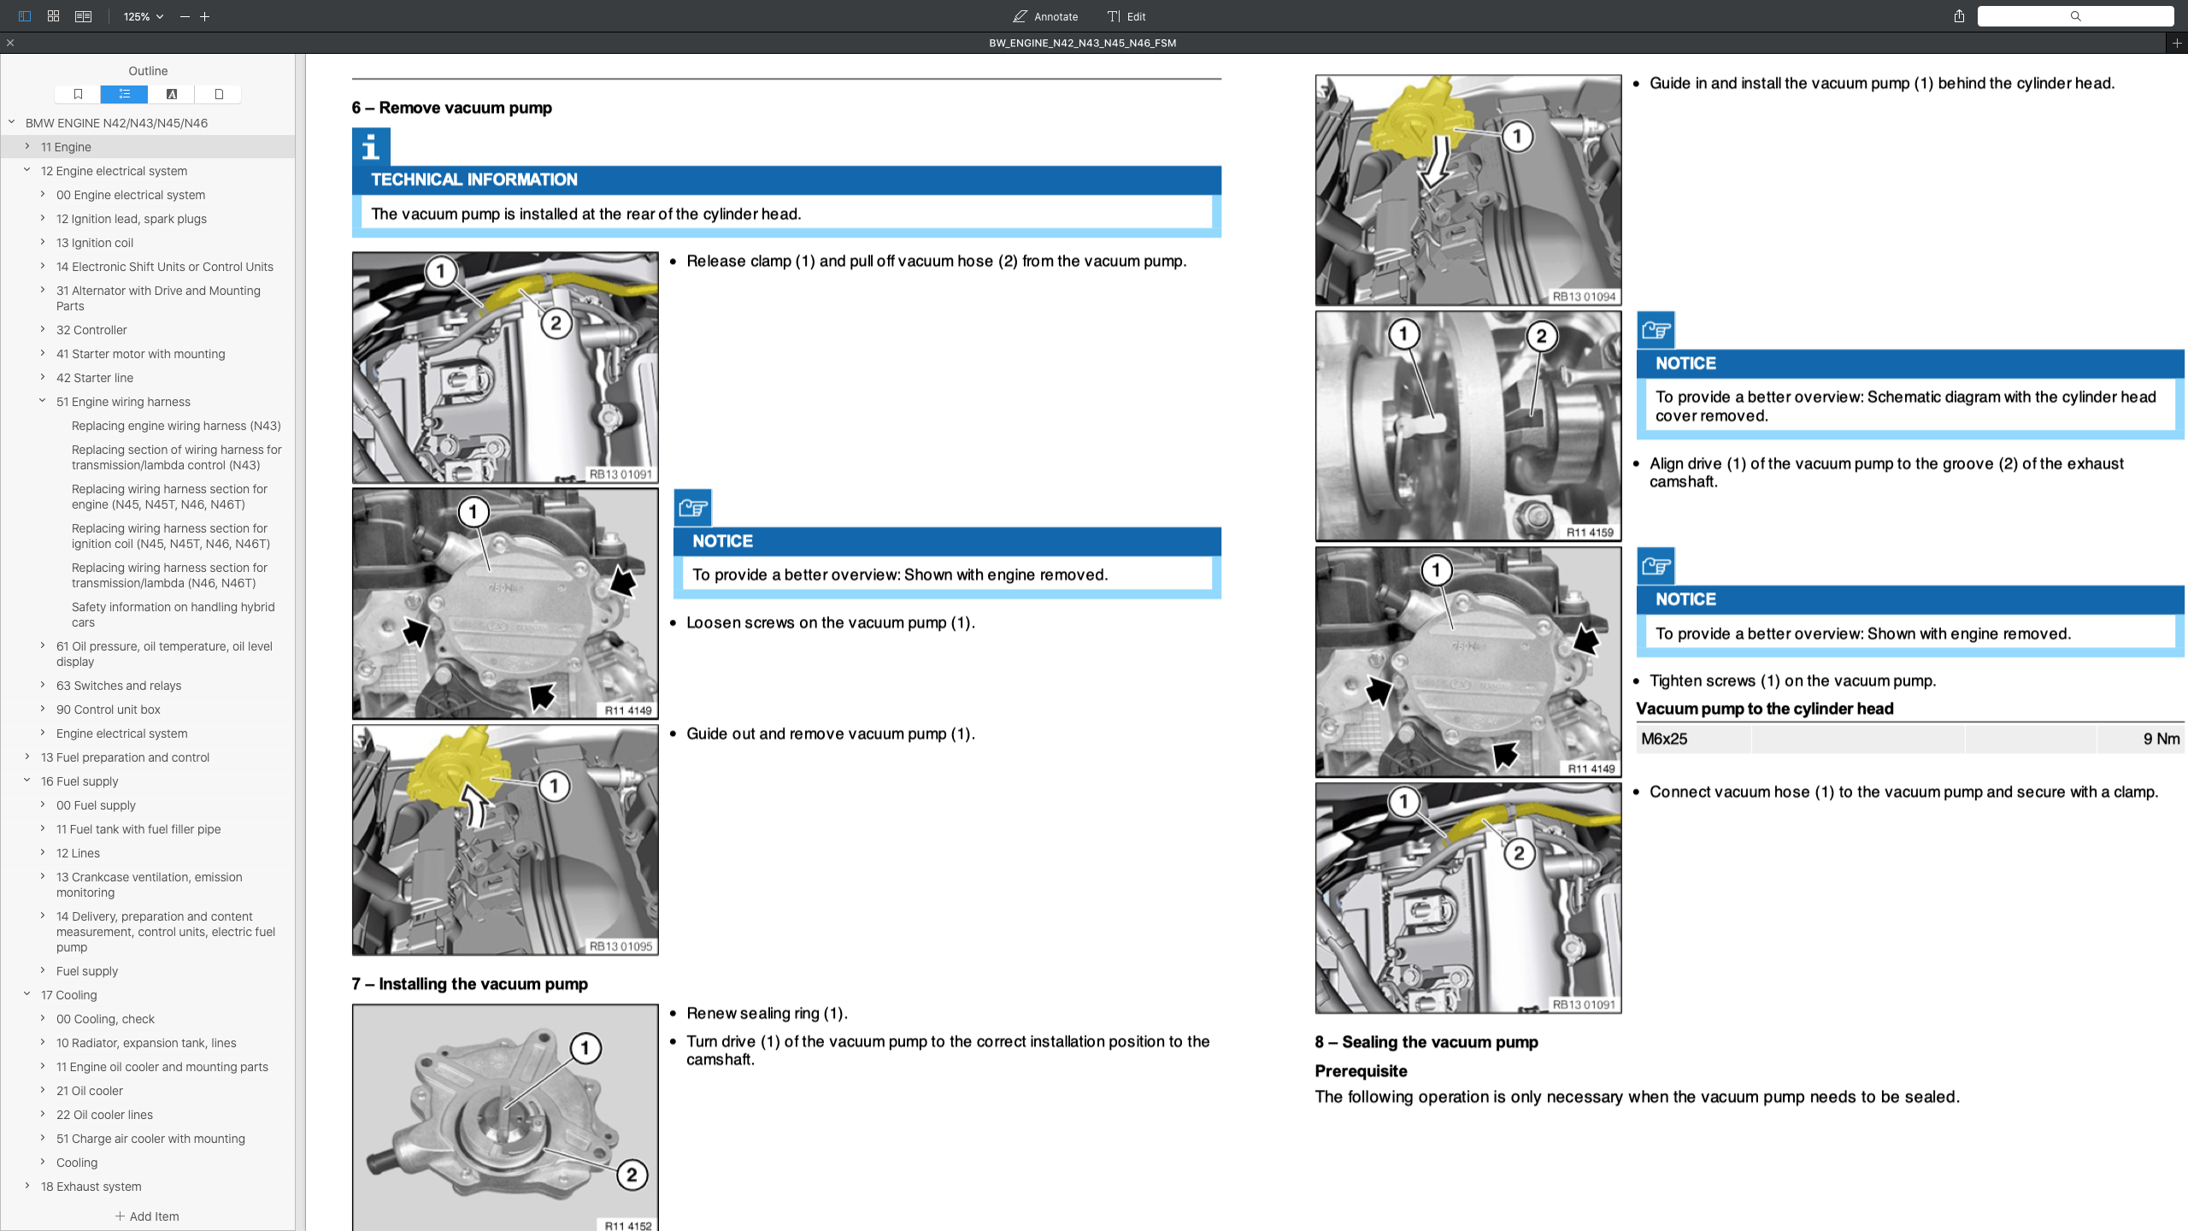Collapse BMW ENGINE N42/N43/N45/N46 outline root

pyautogui.click(x=12, y=122)
